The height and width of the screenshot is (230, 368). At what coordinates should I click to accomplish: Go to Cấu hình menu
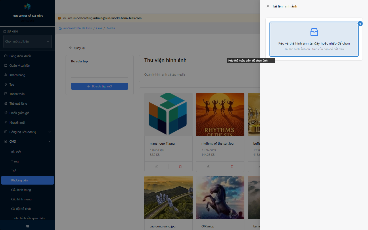click(28, 199)
